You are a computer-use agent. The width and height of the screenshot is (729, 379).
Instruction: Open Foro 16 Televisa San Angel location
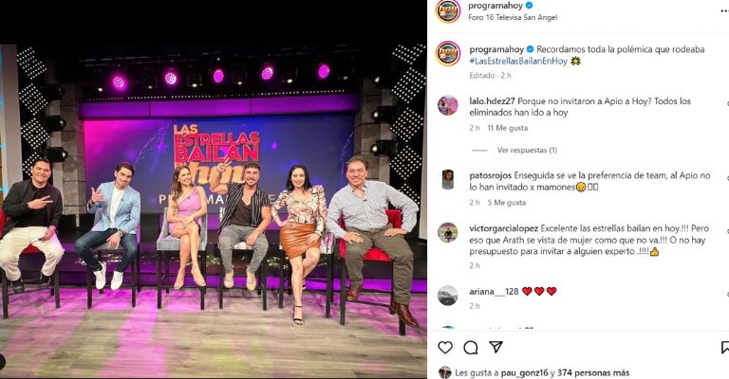[513, 17]
